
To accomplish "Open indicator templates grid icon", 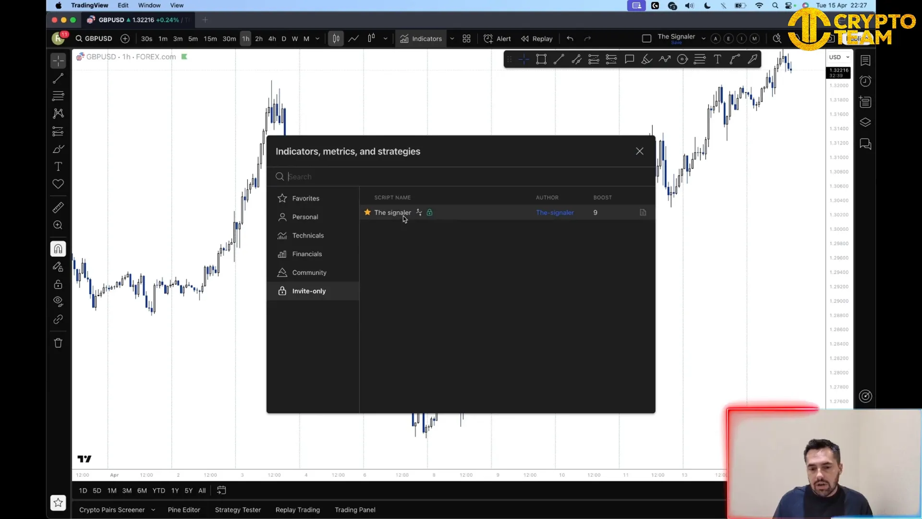I will click(466, 38).
